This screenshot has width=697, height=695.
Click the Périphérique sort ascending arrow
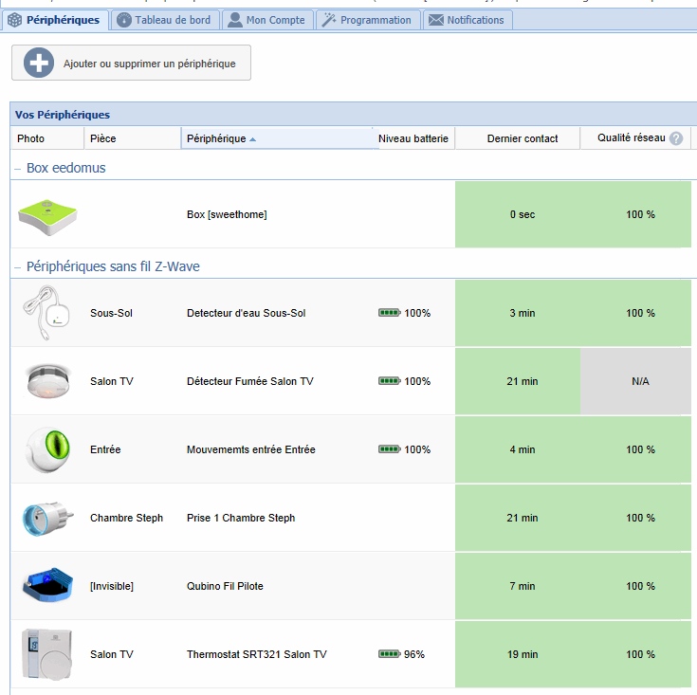(252, 139)
